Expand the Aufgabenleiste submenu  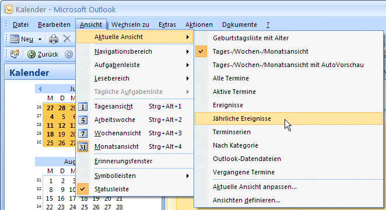[135, 65]
